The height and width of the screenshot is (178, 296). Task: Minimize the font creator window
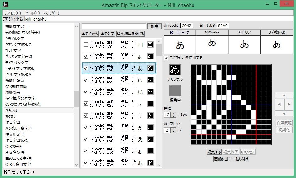coord(268,4)
